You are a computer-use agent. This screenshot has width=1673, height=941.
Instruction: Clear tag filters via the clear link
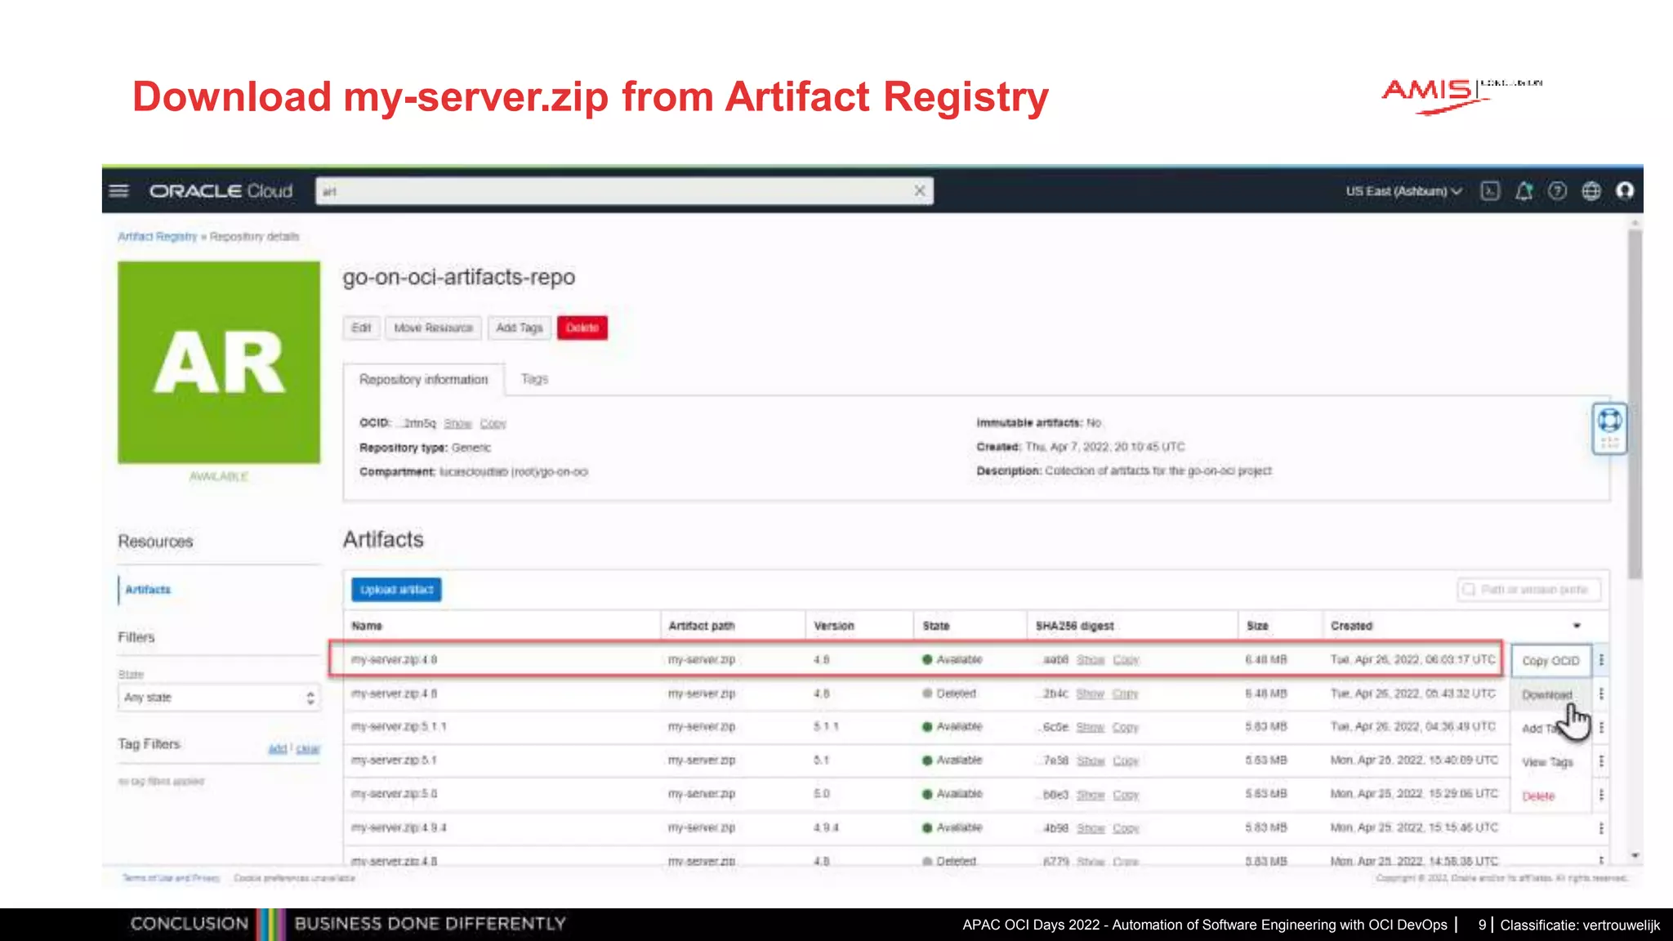307,748
